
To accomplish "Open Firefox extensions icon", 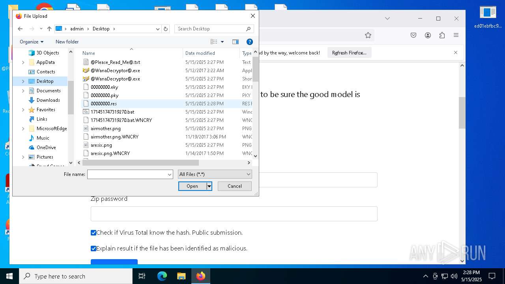I will click(442, 35).
